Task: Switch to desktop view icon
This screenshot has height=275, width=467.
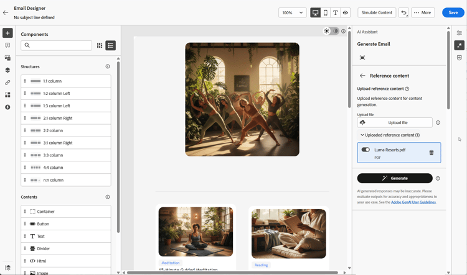Action: pyautogui.click(x=316, y=12)
